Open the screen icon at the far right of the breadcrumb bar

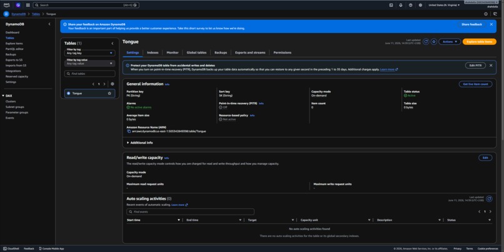point(495,14)
